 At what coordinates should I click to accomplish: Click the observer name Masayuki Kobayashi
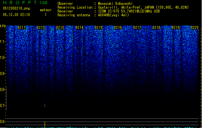click(x=115, y=4)
